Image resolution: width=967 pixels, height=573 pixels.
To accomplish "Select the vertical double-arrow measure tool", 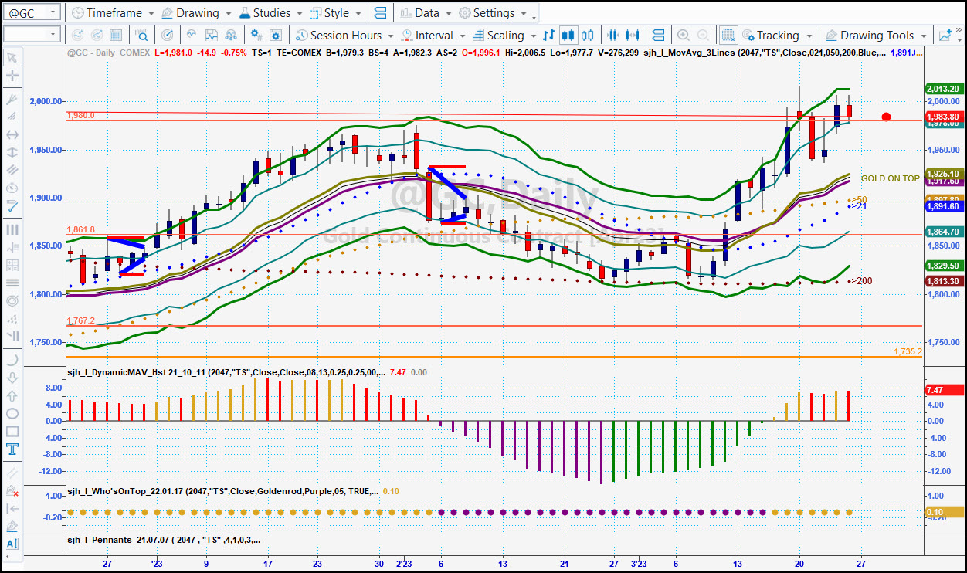I will pos(12,154).
